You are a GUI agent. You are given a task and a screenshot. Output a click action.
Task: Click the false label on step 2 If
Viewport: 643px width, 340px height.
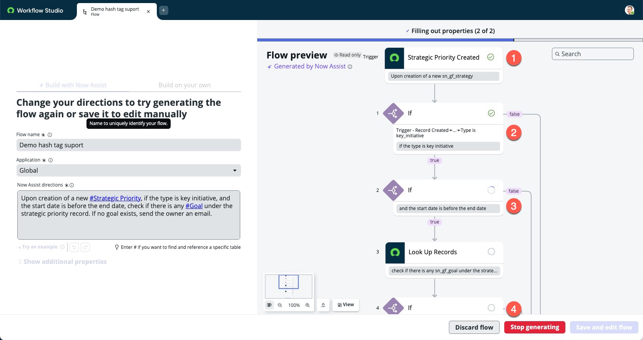coord(513,191)
